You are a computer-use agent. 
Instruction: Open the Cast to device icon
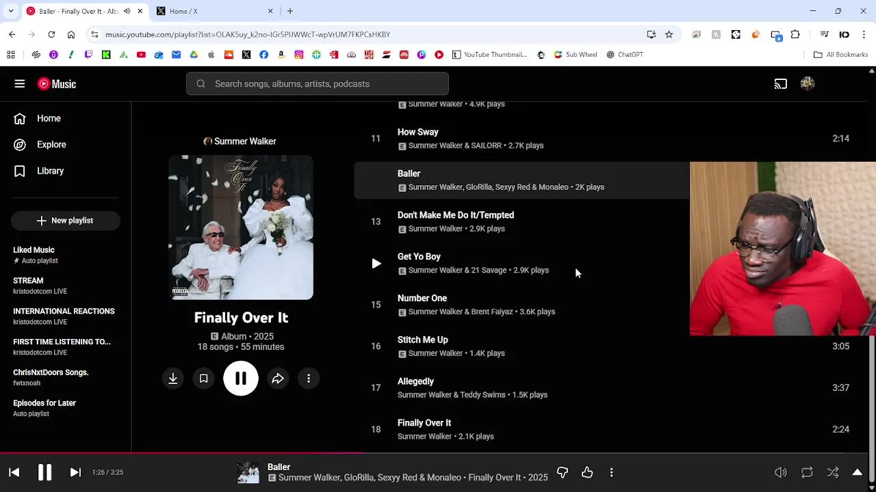781,84
